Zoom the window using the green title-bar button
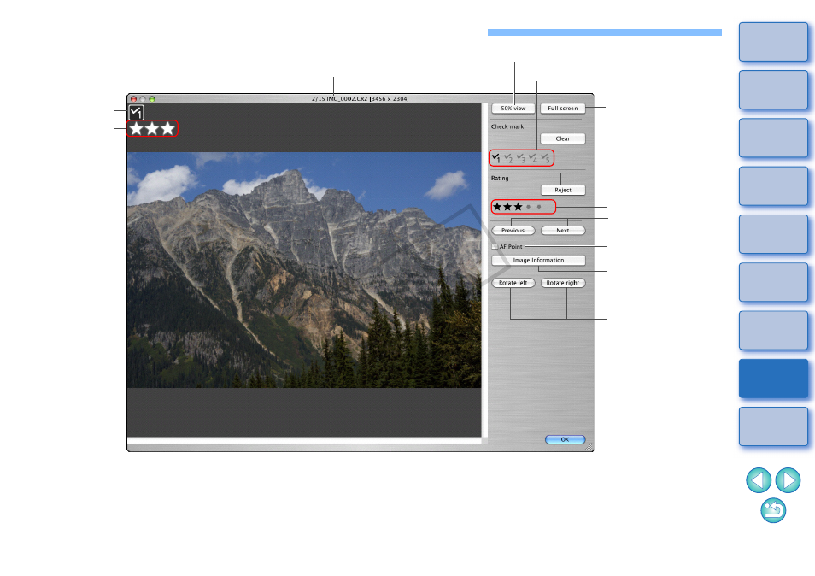 click(x=152, y=99)
